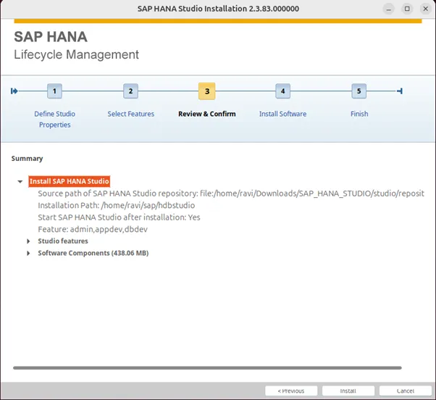The image size is (436, 400).
Task: Go to Finish step label
Action: click(359, 114)
